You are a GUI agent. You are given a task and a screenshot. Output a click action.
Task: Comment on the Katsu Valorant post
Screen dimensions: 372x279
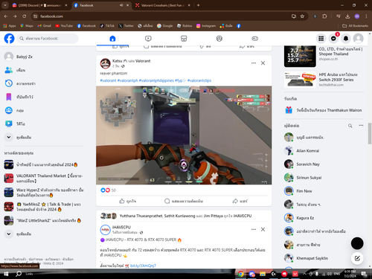click(x=184, y=201)
